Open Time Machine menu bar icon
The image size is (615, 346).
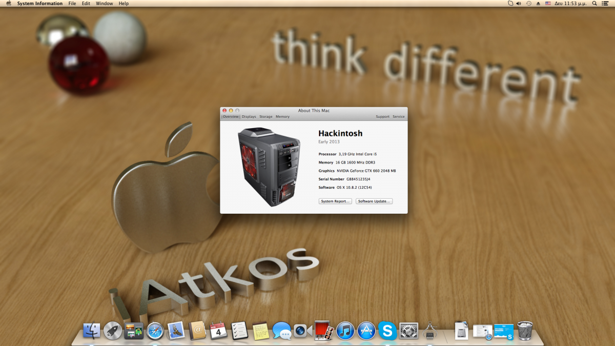(x=528, y=4)
